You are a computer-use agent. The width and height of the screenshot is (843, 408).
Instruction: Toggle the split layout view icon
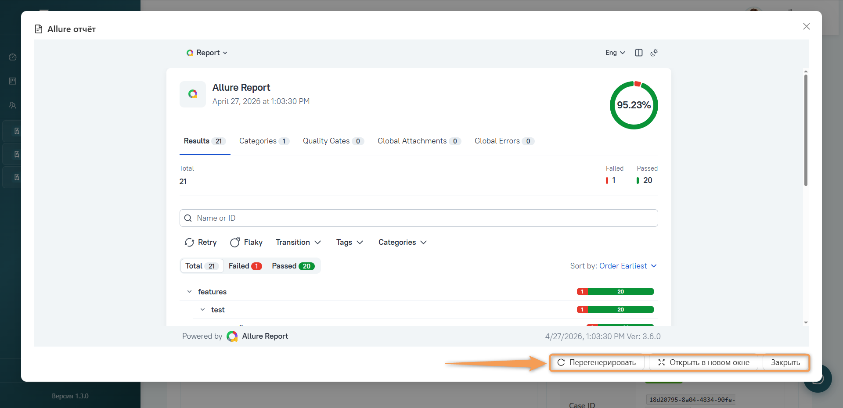click(x=639, y=53)
